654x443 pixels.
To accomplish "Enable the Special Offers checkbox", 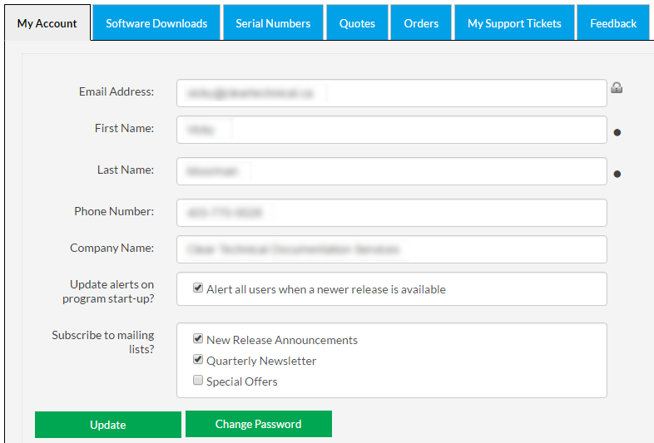I will (198, 380).
